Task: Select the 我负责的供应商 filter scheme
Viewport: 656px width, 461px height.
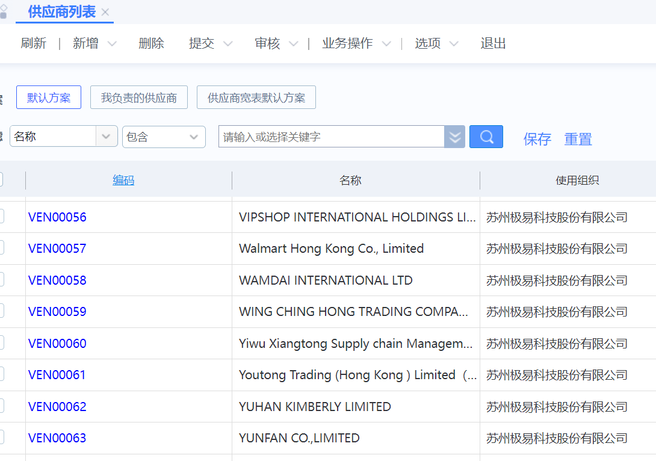Action: tap(139, 97)
